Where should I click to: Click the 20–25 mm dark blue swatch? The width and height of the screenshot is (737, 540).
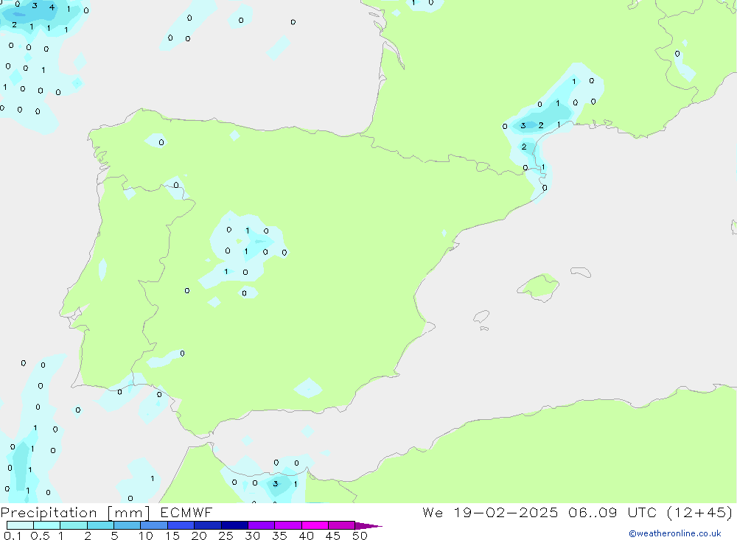(208, 525)
